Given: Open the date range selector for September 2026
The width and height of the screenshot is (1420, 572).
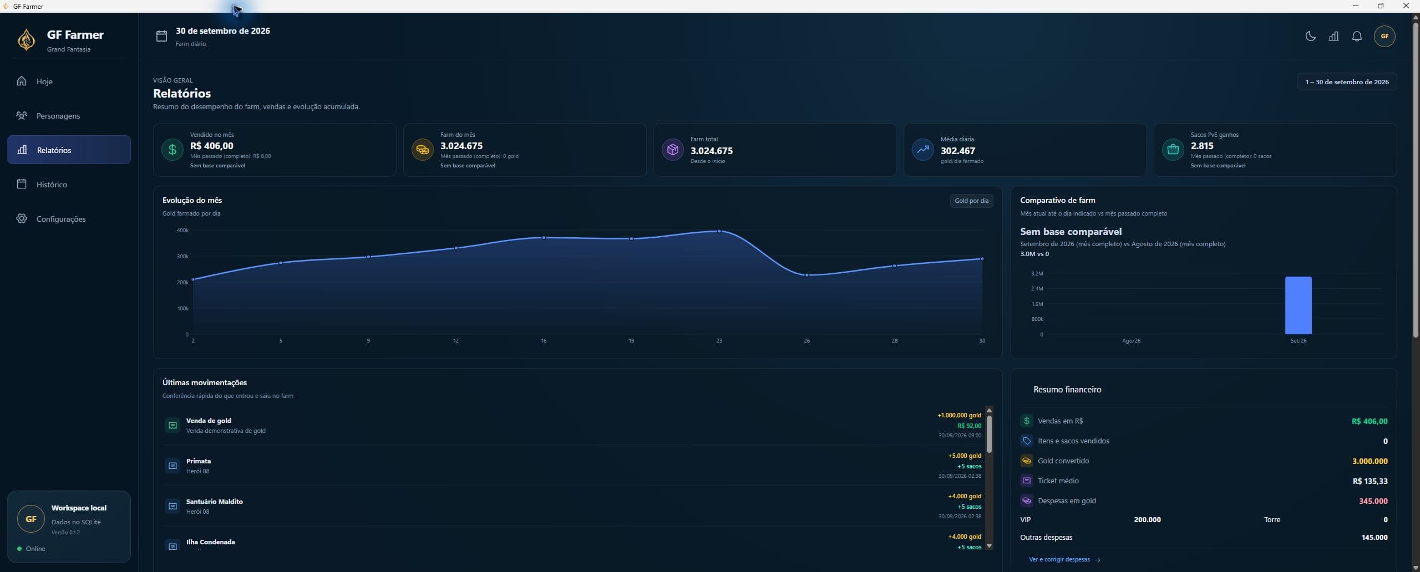Looking at the screenshot, I should tap(1347, 81).
